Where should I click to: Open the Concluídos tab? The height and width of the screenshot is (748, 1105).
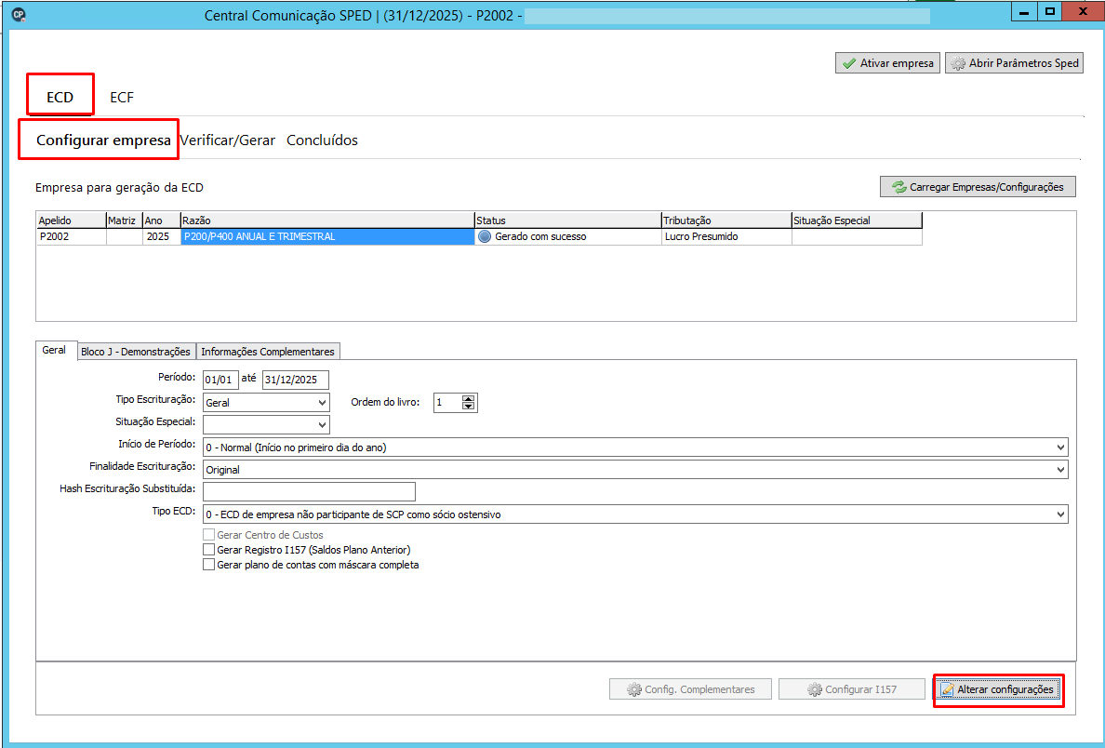pos(322,140)
